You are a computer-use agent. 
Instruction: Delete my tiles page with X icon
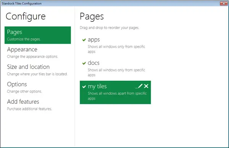click(x=146, y=86)
